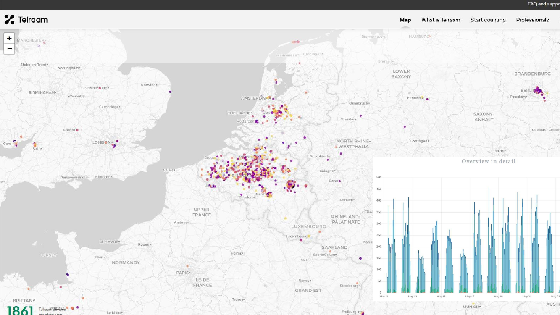Image resolution: width=560 pixels, height=315 pixels.
Task: Click the Berlin sensor cluster
Action: 539,91
